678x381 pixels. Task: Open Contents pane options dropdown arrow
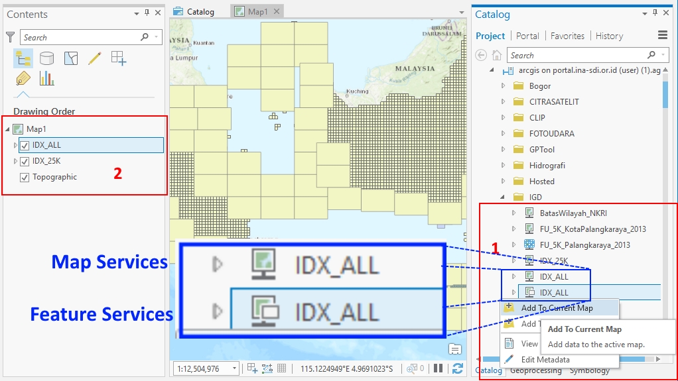pyautogui.click(x=137, y=14)
